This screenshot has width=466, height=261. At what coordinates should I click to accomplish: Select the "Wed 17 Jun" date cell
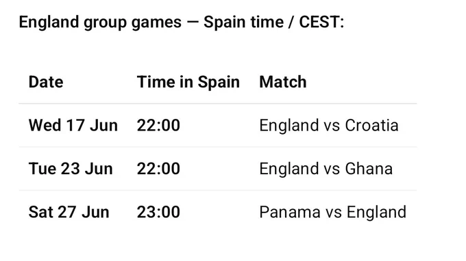coord(73,125)
